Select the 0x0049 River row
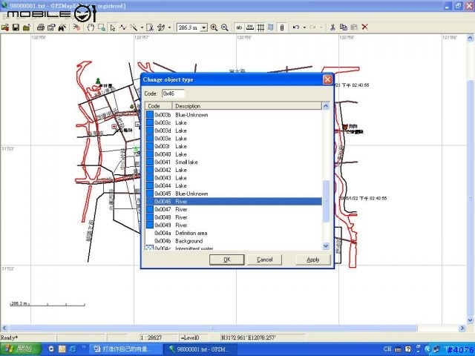Viewport: 475px width, 356px height. pos(234,225)
